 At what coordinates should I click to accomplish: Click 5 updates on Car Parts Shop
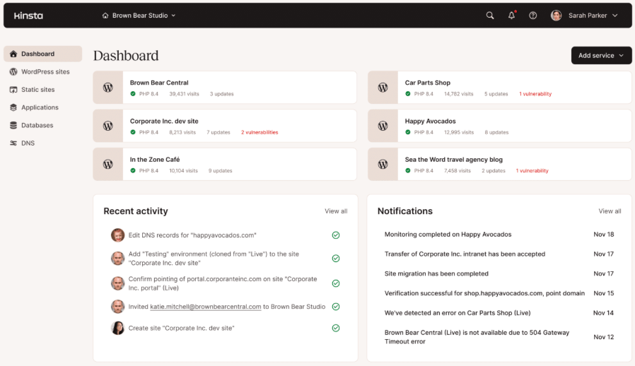[496, 94]
